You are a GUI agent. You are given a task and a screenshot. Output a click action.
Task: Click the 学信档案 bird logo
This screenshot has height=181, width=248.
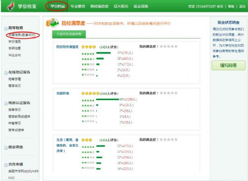point(11,6)
